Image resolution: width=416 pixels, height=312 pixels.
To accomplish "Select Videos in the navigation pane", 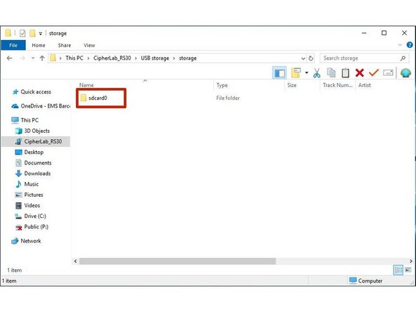I will [27, 205].
